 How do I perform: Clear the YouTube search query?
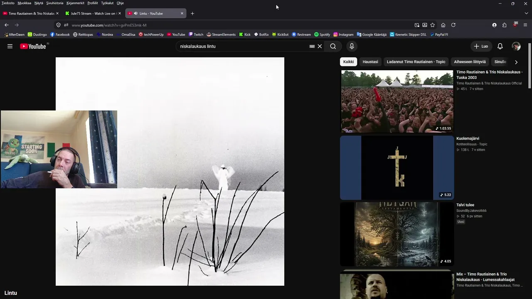pyautogui.click(x=320, y=47)
